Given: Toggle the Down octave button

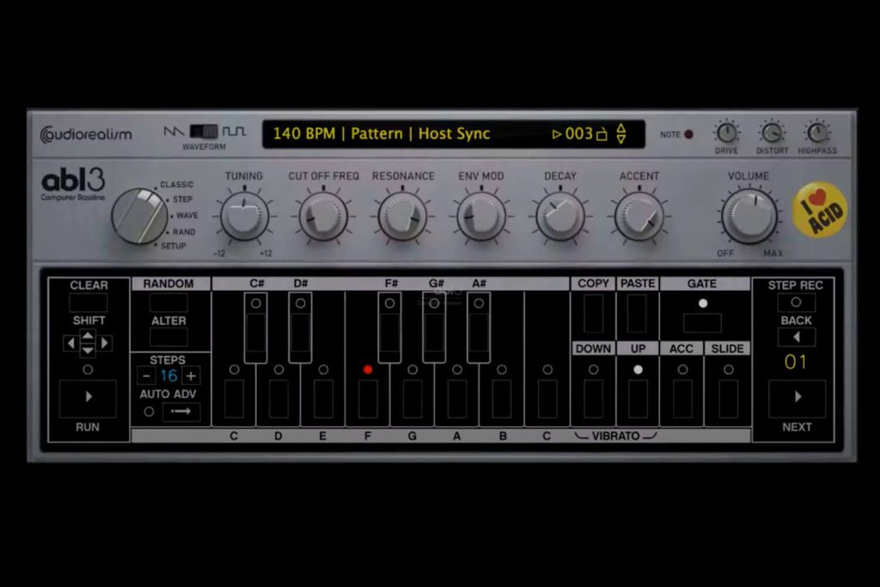Looking at the screenshot, I should click(593, 399).
